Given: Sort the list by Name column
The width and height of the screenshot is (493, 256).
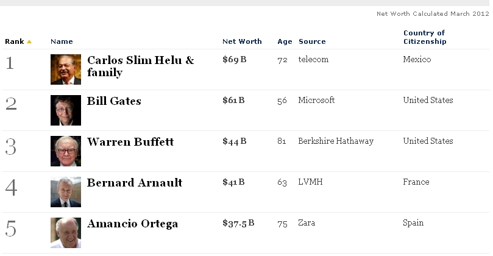Looking at the screenshot, I should point(62,41).
